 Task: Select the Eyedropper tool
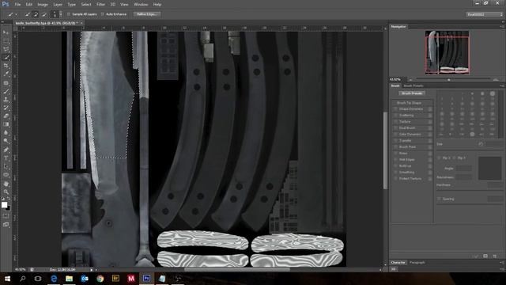(x=6, y=74)
